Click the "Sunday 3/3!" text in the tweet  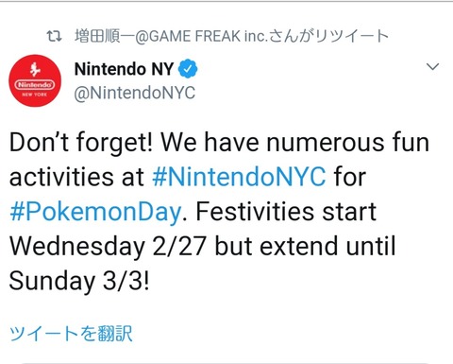[79, 281]
